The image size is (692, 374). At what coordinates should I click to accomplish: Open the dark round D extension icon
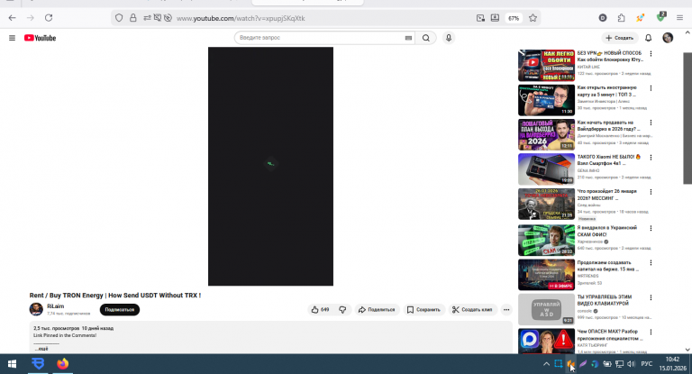coord(603,18)
